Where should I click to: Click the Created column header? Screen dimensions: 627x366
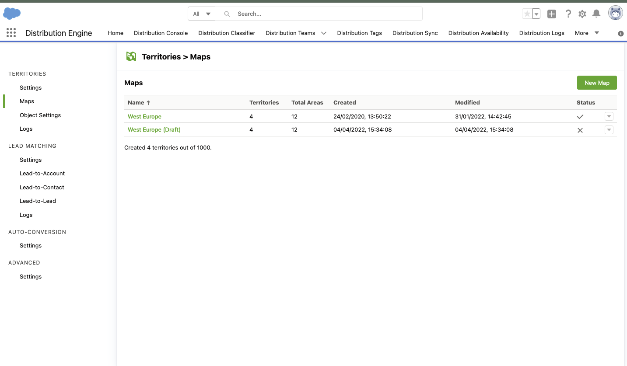(x=345, y=103)
